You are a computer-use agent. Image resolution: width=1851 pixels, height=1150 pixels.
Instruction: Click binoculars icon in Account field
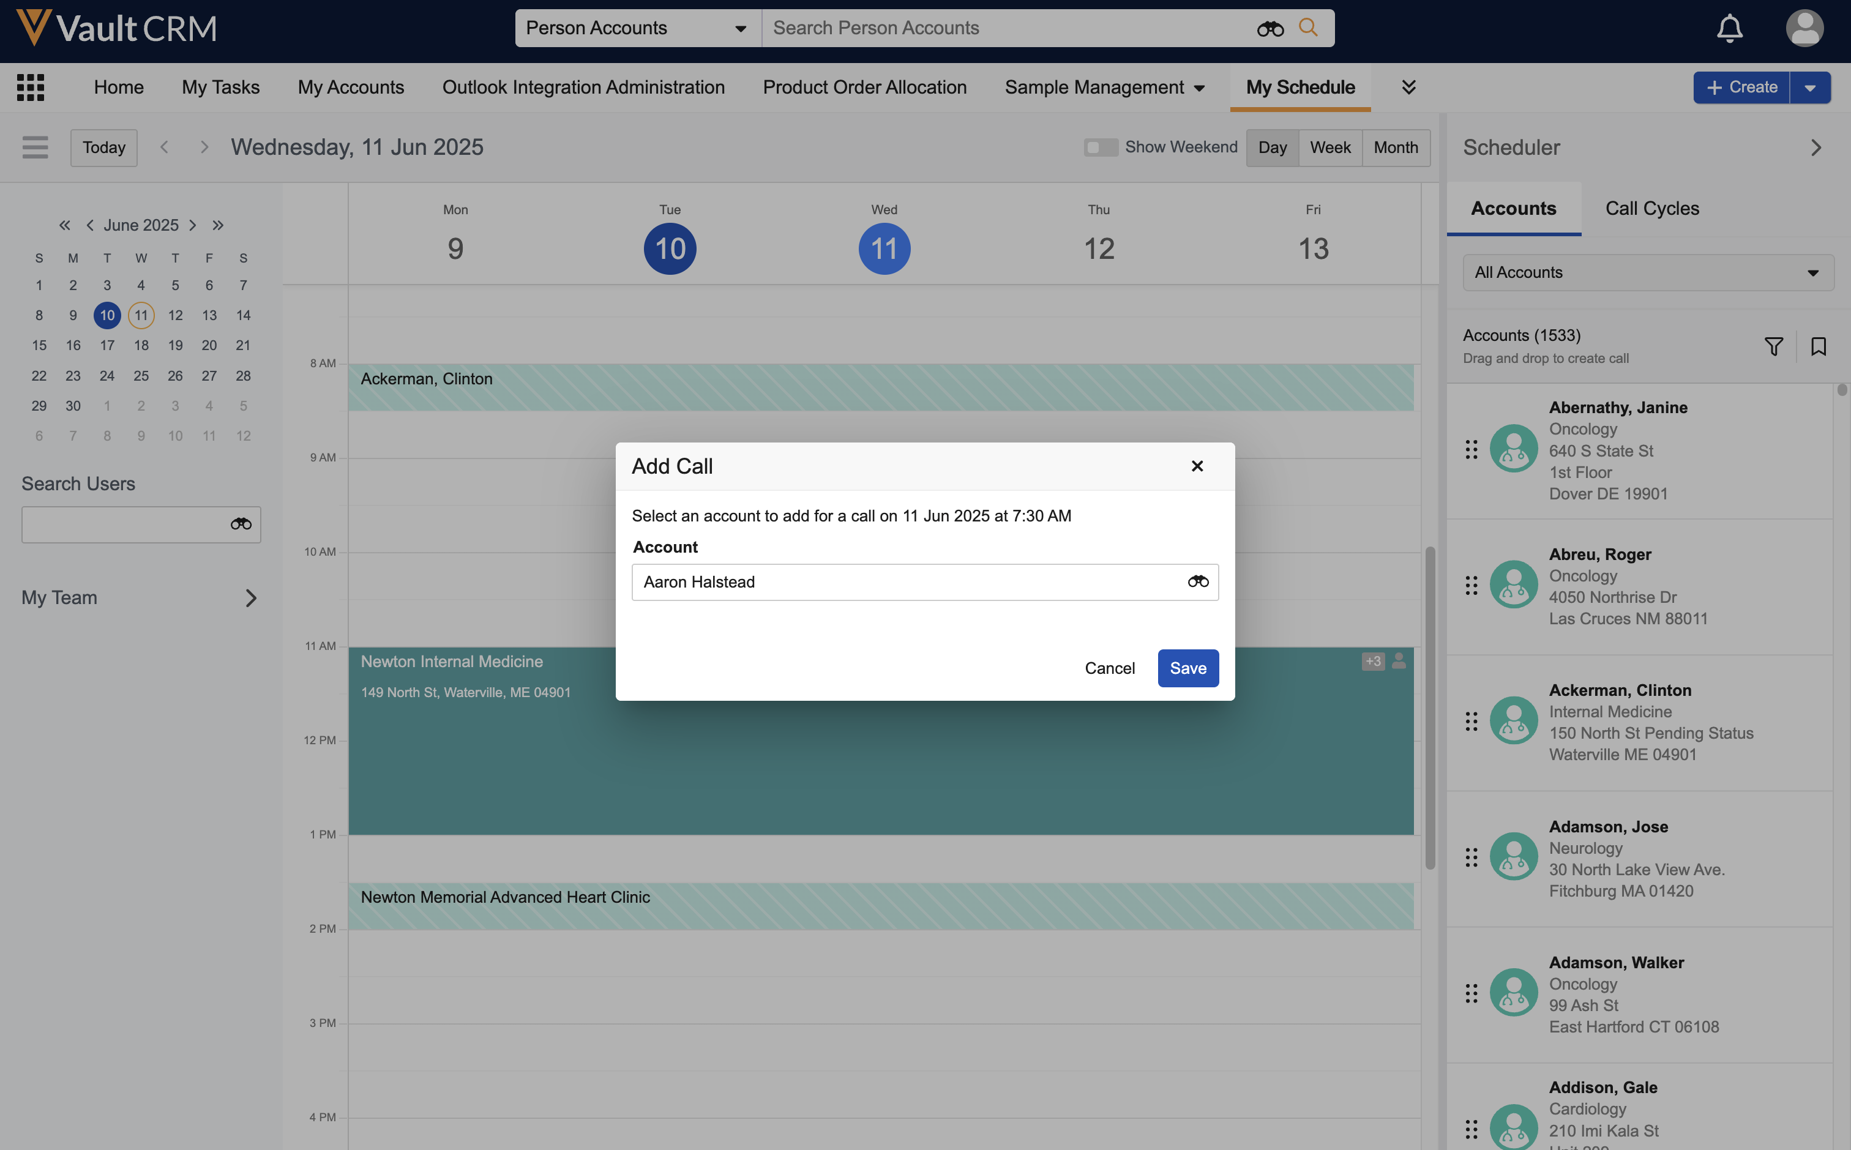click(1198, 582)
